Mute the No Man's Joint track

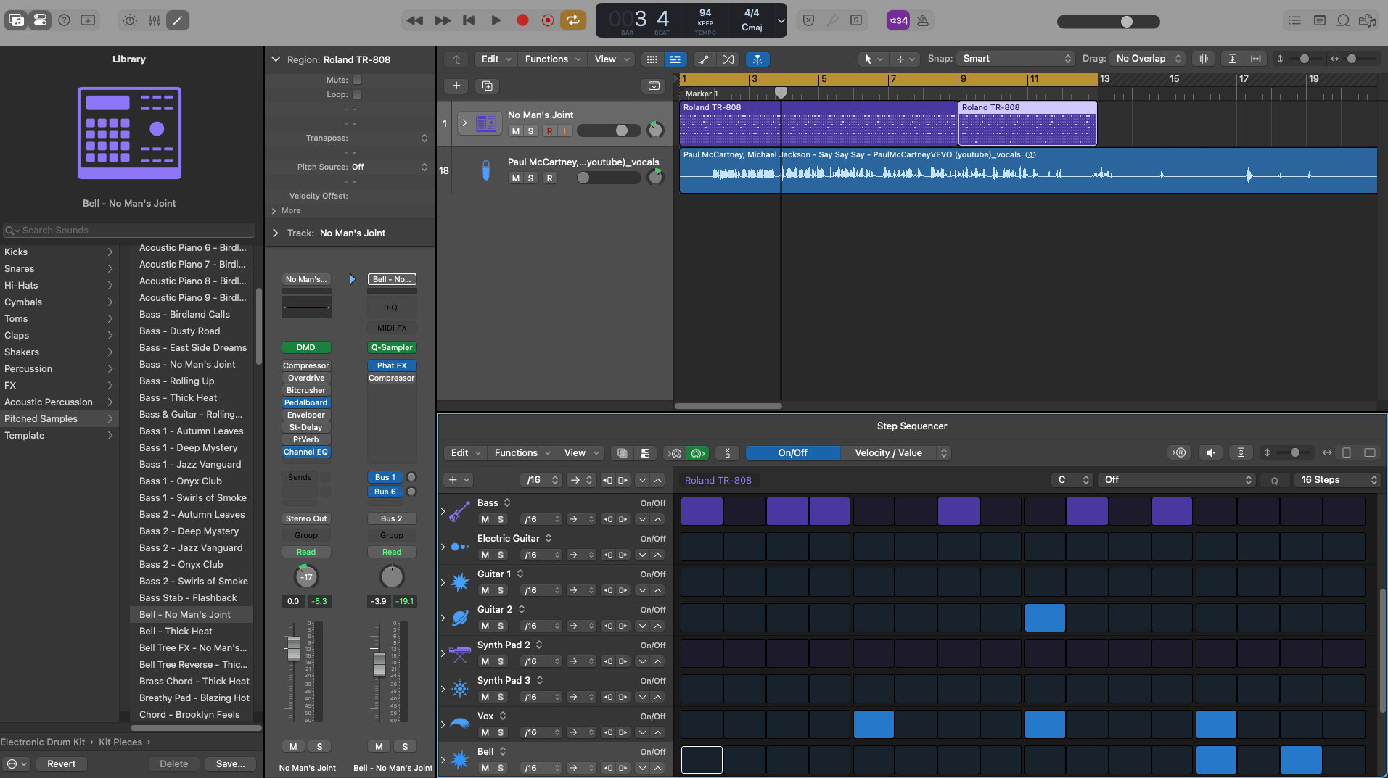tap(515, 131)
